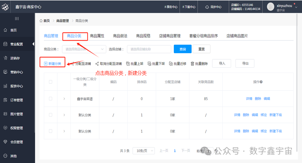302x163 pixels.
Task: Open user menu chevron beside xinyuzhou
Action: [x=296, y=7]
